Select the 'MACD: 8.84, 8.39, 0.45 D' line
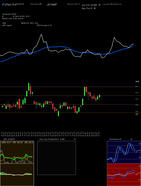 point(13,19)
